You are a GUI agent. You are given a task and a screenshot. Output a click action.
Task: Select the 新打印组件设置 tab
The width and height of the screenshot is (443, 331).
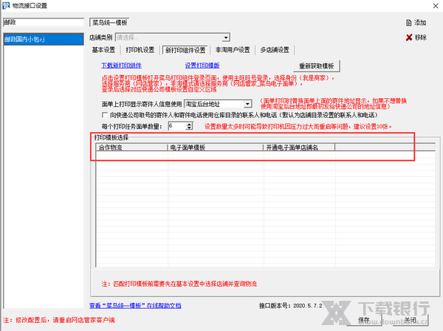click(185, 50)
